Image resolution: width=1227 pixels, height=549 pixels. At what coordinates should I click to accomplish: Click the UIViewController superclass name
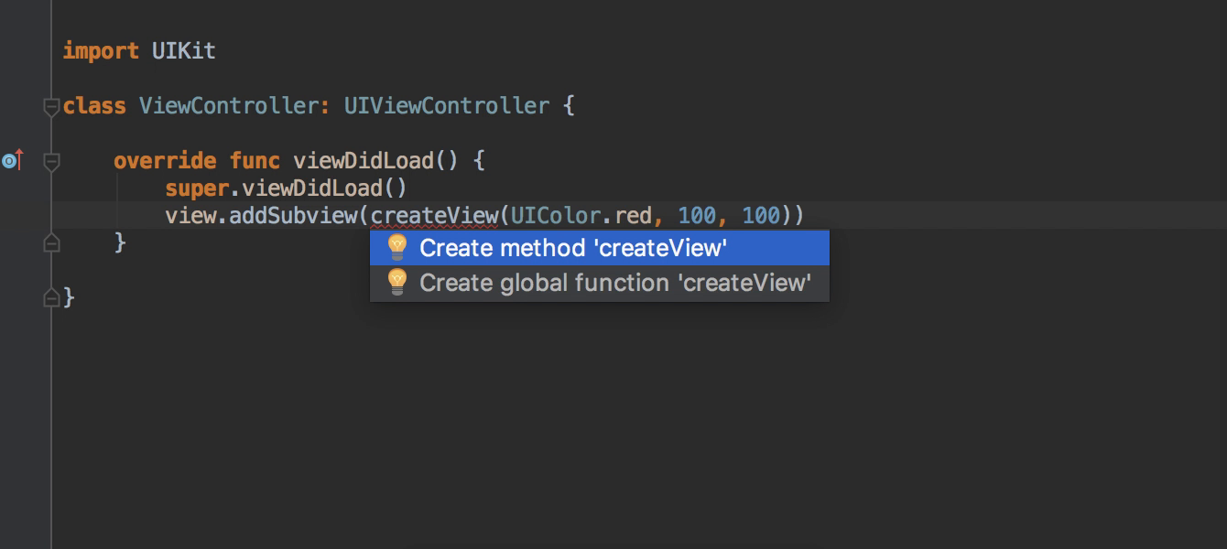[446, 106]
